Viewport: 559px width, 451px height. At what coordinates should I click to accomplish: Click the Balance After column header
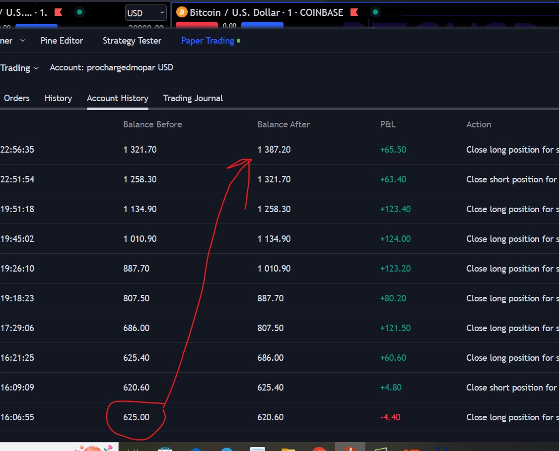pyautogui.click(x=283, y=124)
